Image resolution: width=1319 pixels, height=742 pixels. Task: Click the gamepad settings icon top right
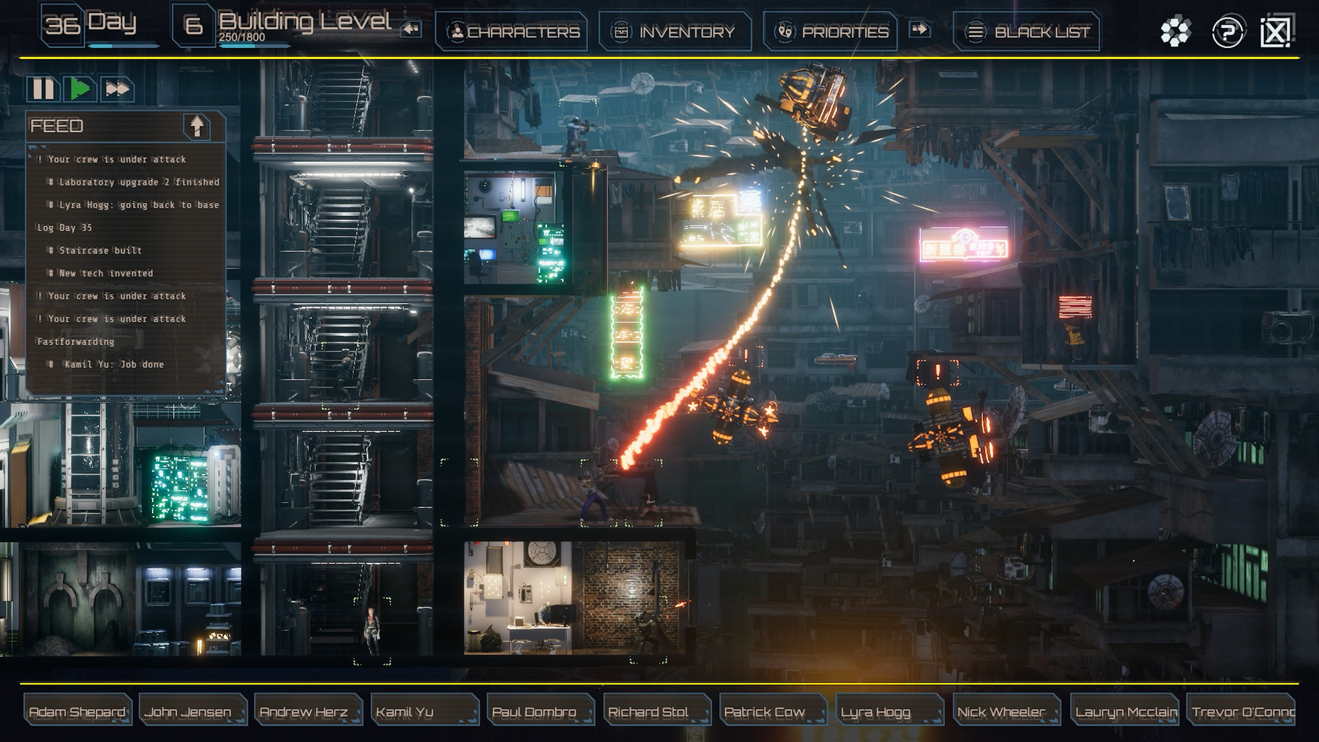(x=1177, y=30)
